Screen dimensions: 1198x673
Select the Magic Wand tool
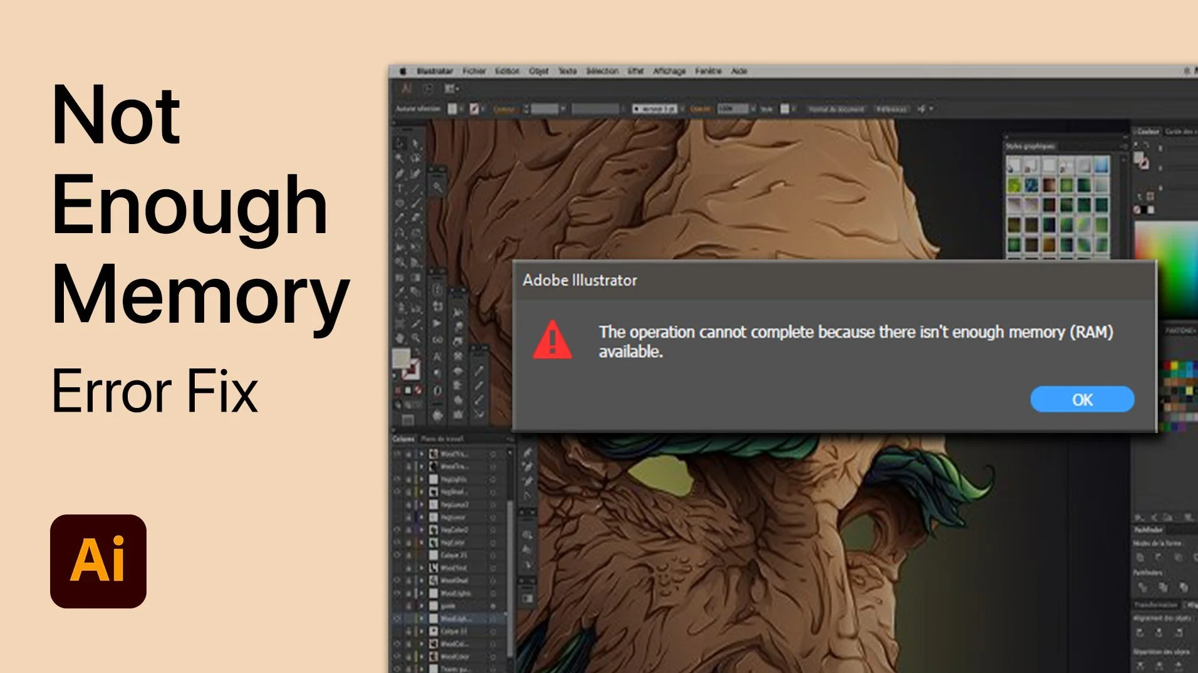[400, 159]
